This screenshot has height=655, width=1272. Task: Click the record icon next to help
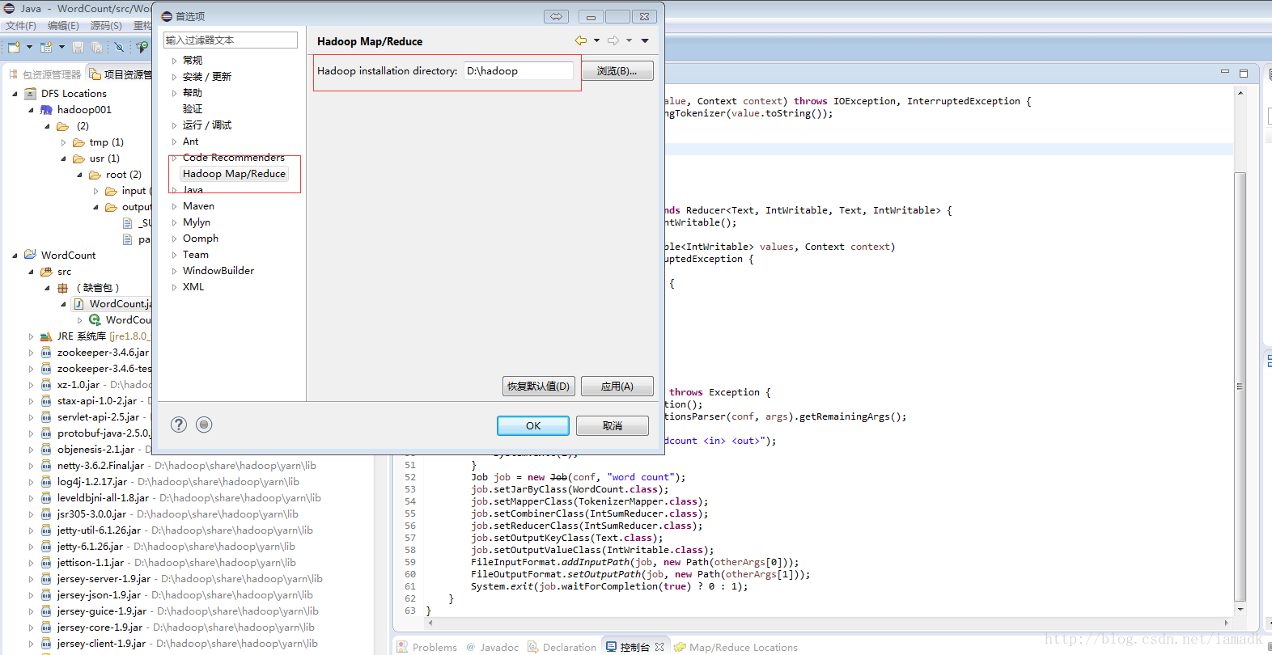[204, 425]
